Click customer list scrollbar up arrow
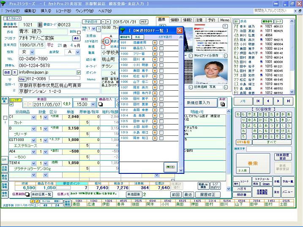Image resolution: width=303 pixels, height=227 pixels. pos(292,21)
